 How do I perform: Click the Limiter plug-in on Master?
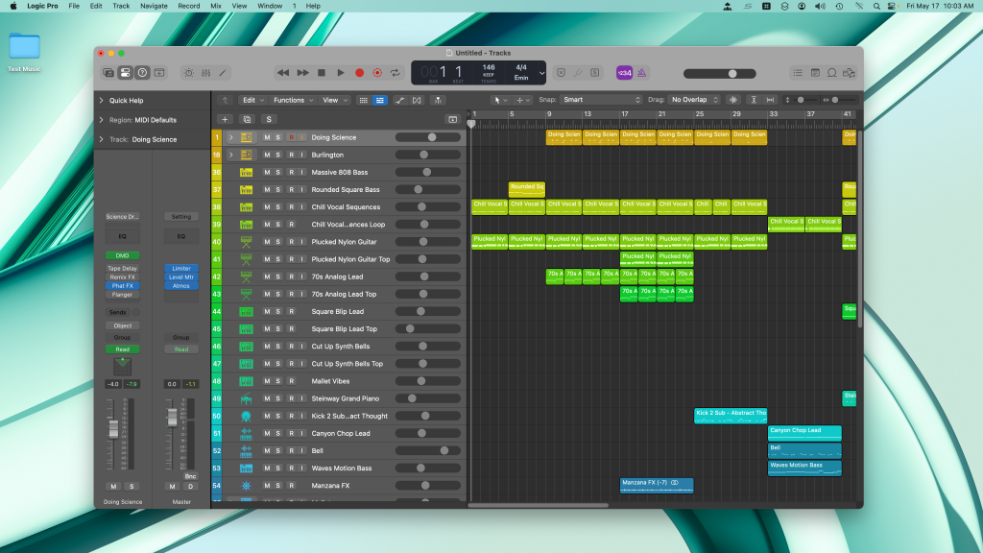(181, 269)
